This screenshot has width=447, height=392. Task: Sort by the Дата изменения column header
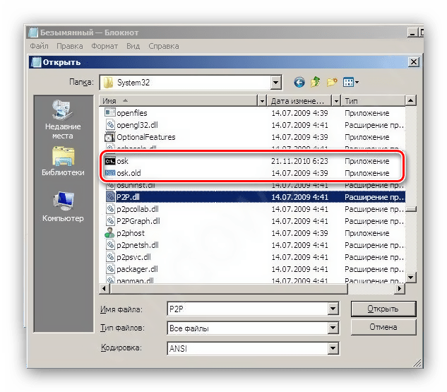click(x=299, y=101)
